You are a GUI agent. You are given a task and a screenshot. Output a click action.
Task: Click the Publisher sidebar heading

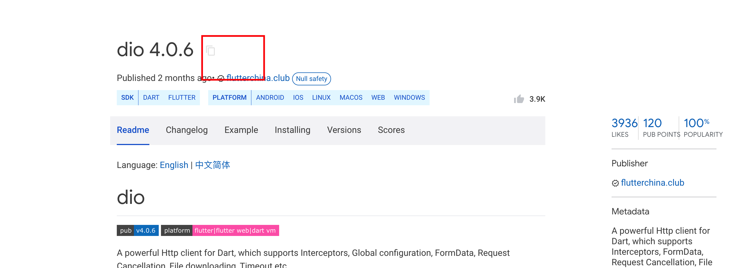tap(630, 163)
